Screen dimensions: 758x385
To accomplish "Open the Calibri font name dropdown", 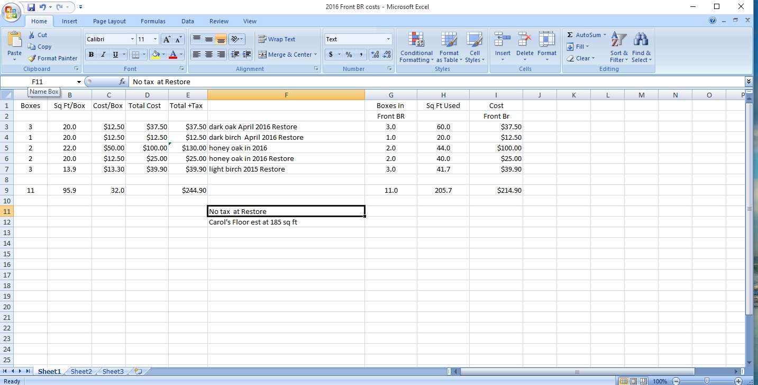I will coord(132,39).
